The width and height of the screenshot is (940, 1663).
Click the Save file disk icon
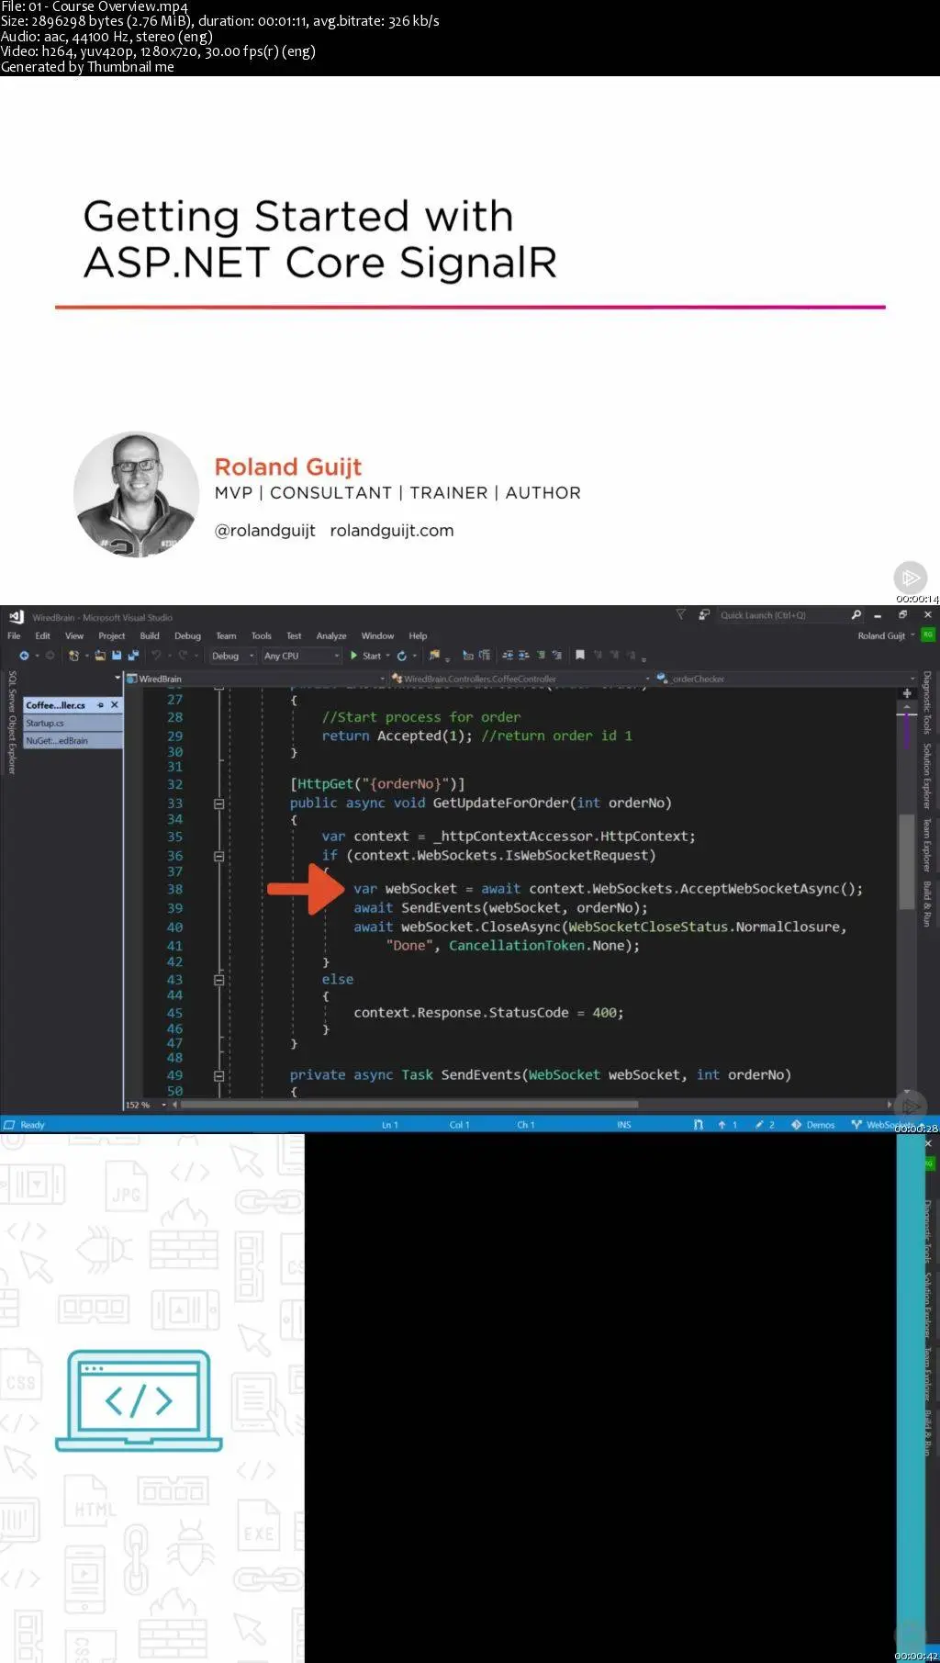(x=117, y=656)
